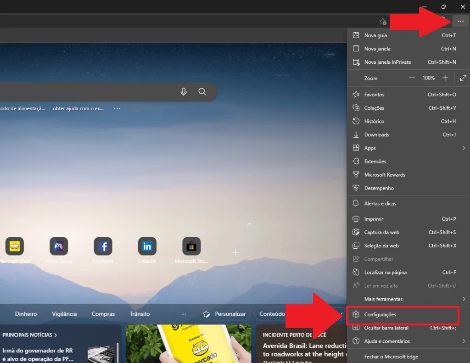Switch to the Compras feed tab

(103, 314)
